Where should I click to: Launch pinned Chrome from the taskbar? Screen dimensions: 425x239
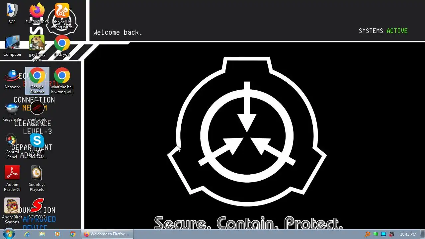click(73, 234)
